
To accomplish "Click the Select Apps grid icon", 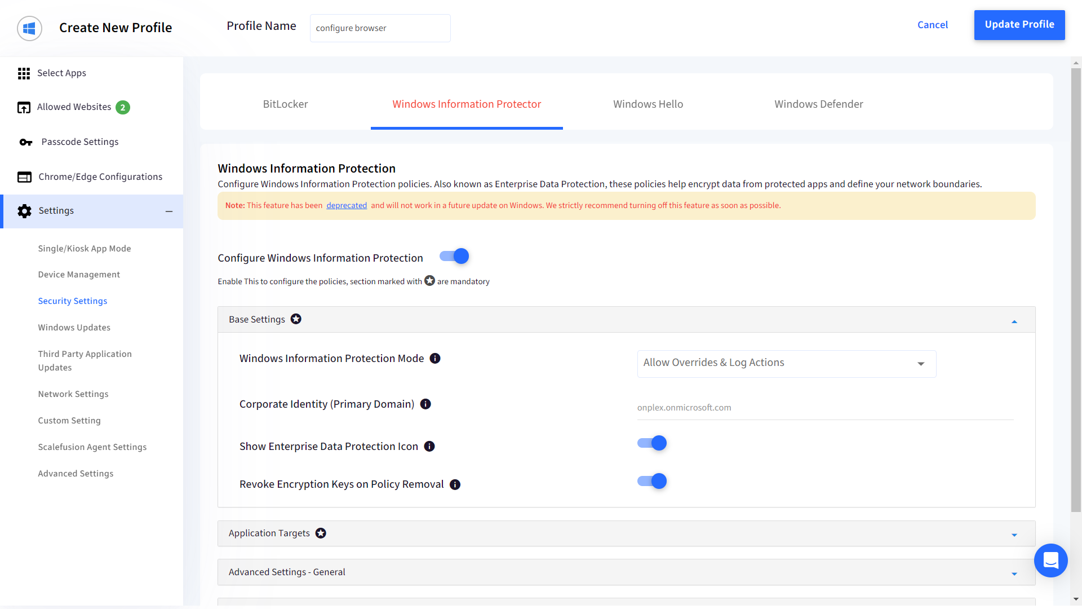I will click(x=24, y=73).
